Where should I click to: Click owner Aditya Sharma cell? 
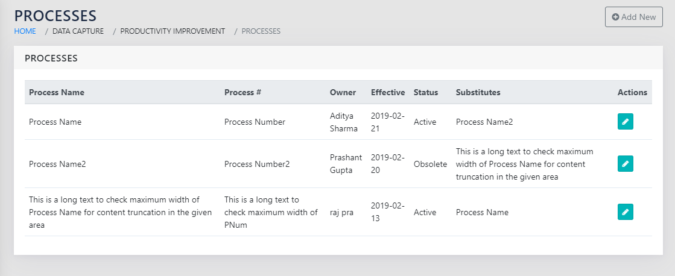coord(344,122)
